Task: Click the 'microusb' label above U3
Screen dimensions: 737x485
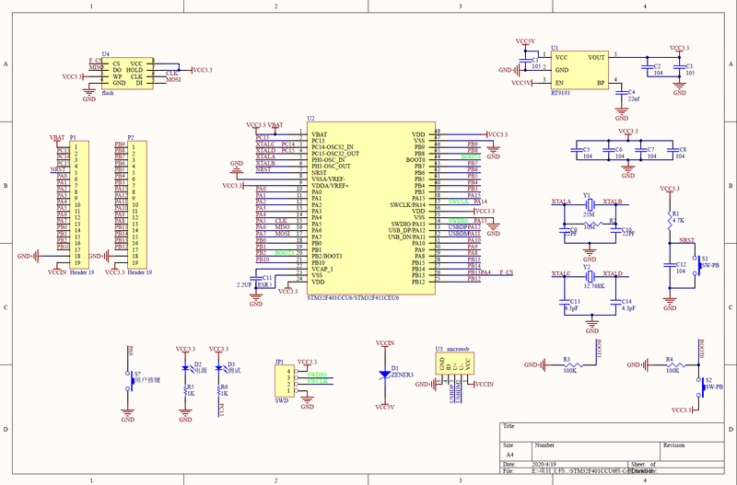Action: pyautogui.click(x=458, y=349)
